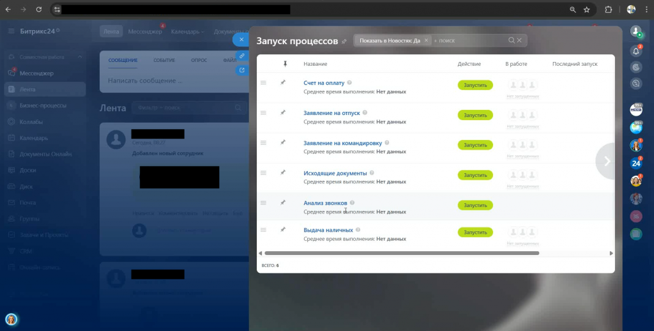Sort by the Название column header

point(316,64)
